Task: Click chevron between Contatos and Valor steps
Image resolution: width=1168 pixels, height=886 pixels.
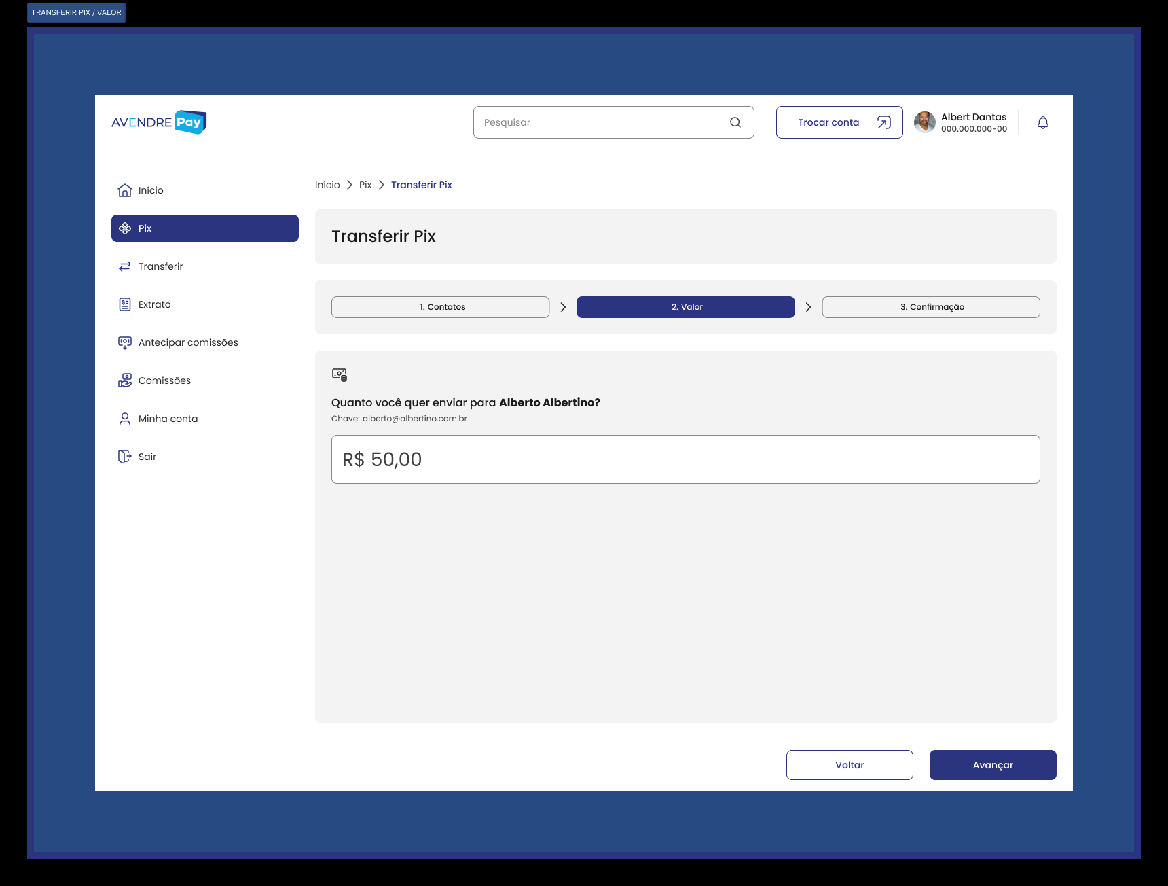Action: [563, 307]
